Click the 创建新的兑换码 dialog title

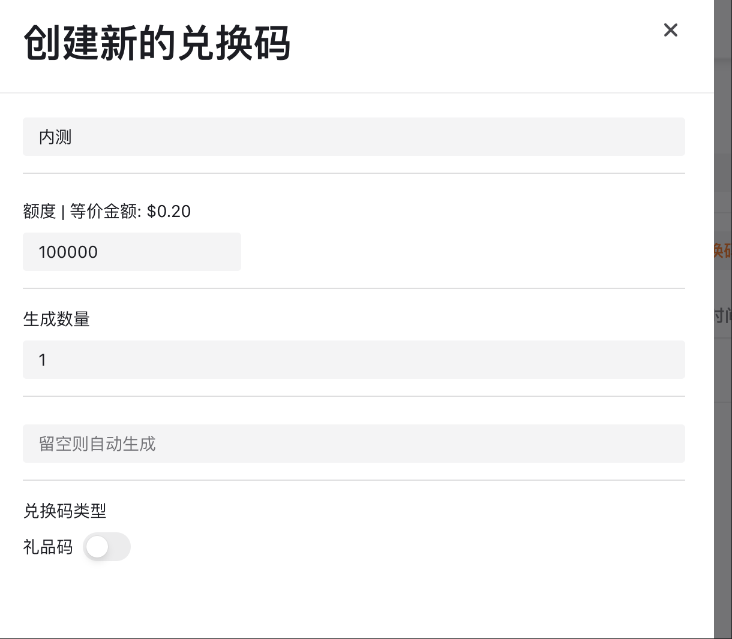157,43
